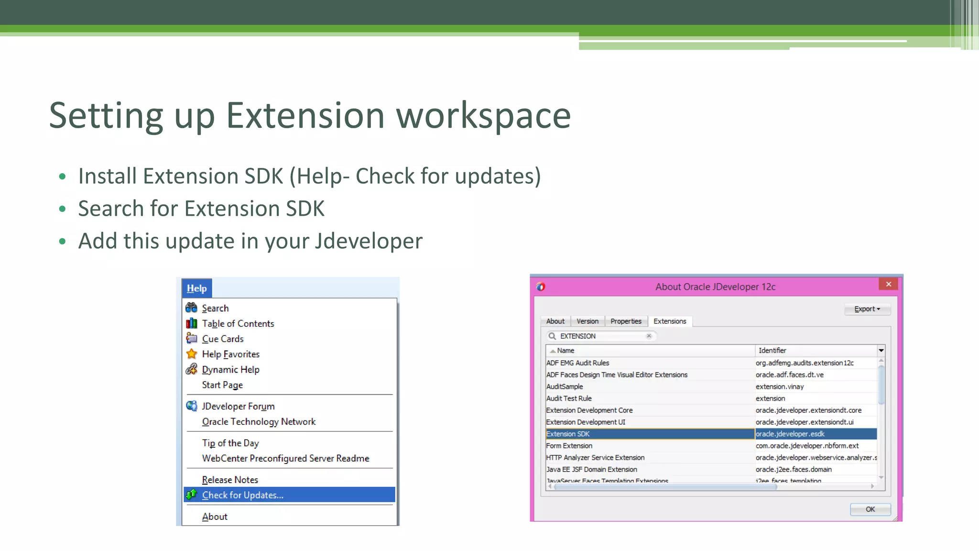
Task: Click the vertical scrollbar down arrow
Action: (881, 477)
